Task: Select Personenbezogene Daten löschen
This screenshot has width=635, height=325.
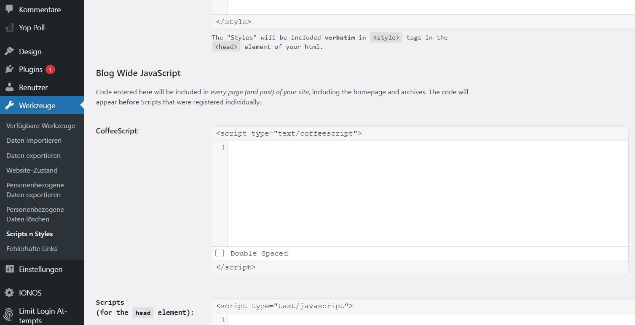Action: pos(35,214)
